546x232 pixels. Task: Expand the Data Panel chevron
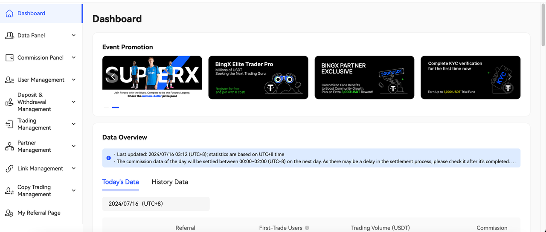point(73,36)
